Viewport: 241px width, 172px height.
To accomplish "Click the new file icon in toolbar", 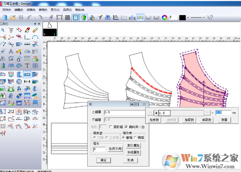I will (4, 18).
